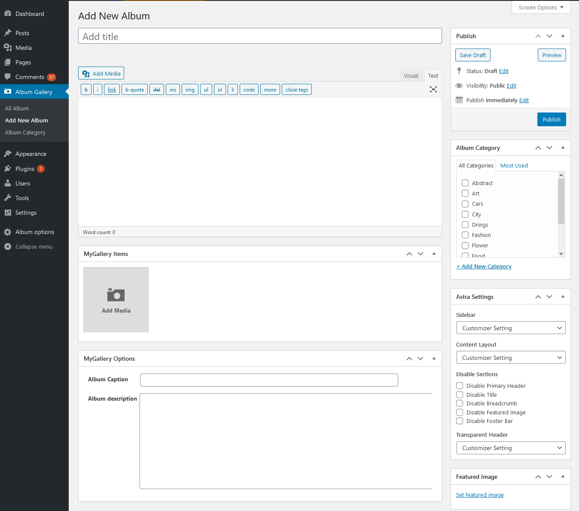Viewport: 579px width, 511px height.
Task: Open the All Album submenu link
Action: 17,108
